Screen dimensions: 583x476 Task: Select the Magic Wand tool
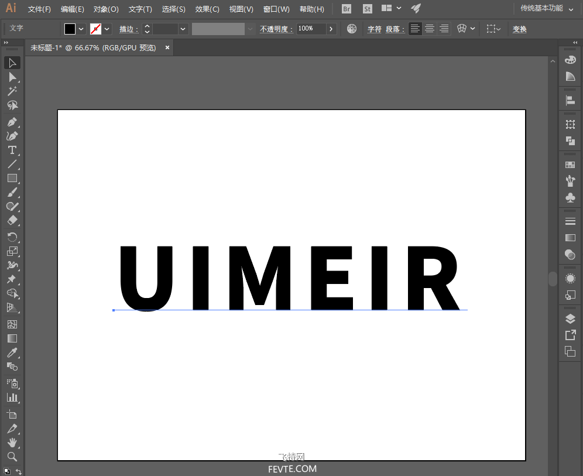12,91
